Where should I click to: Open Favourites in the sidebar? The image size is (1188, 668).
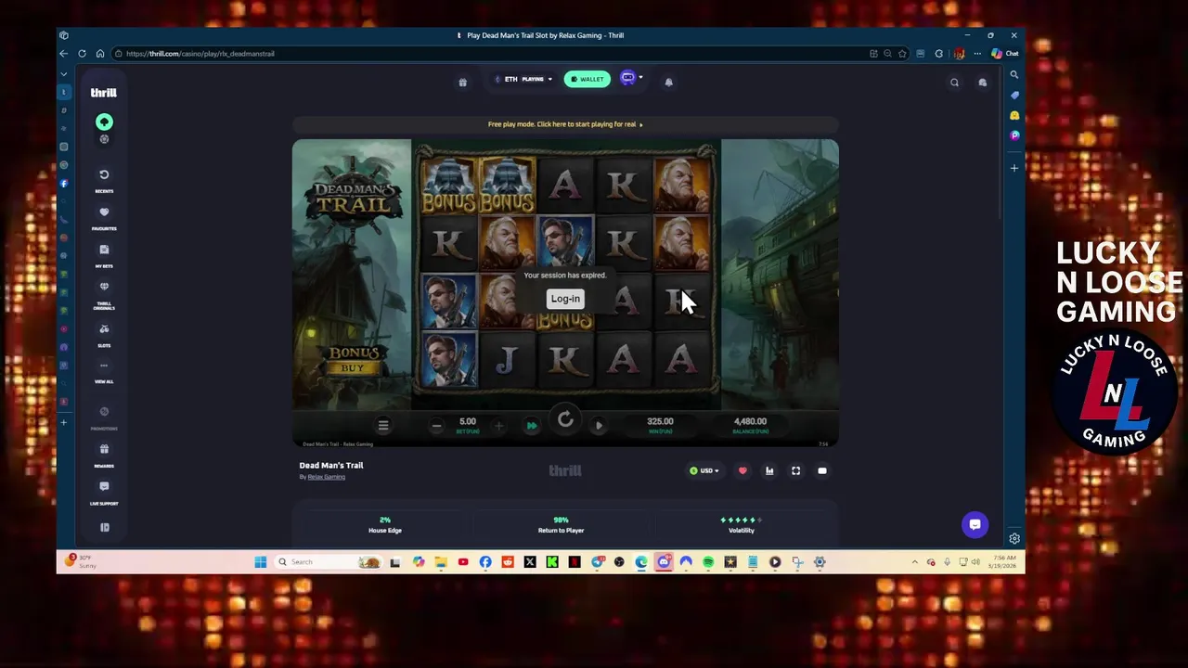pyautogui.click(x=104, y=217)
